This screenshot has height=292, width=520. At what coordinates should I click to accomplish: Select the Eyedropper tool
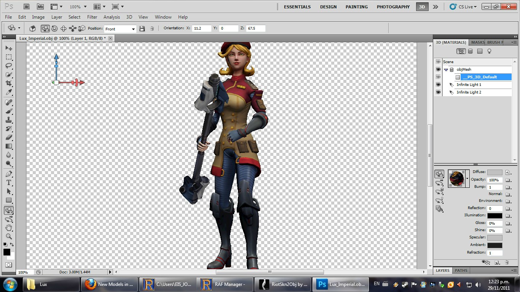click(x=9, y=92)
